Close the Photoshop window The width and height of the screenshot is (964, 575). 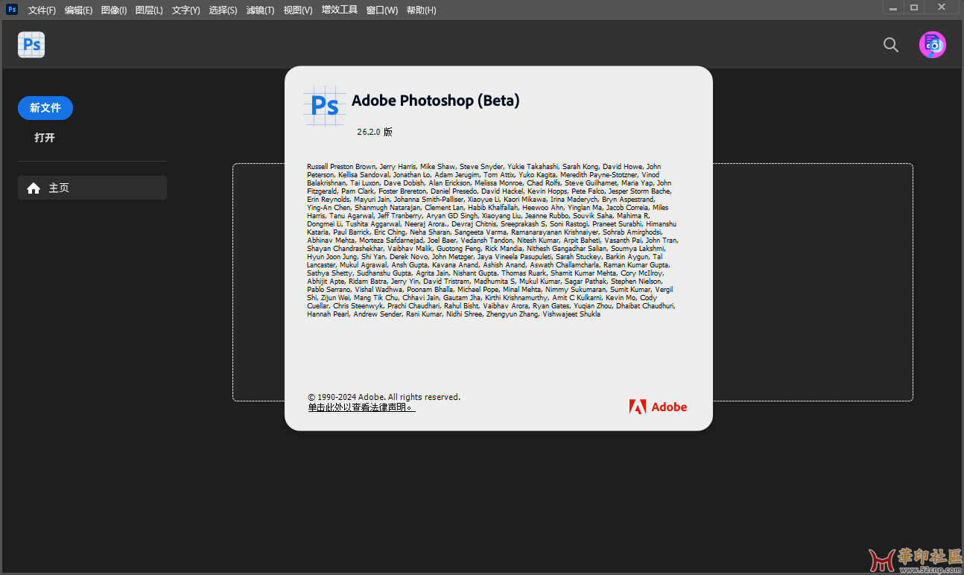pos(942,7)
